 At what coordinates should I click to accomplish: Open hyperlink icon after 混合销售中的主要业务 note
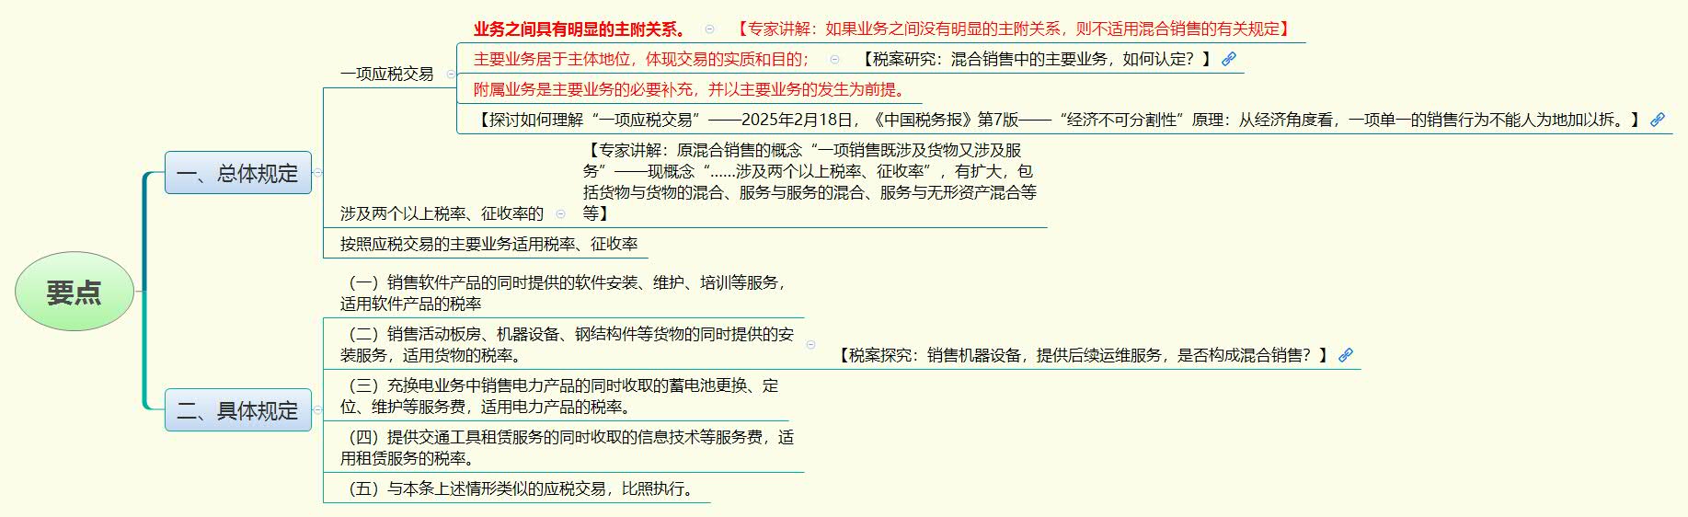pyautogui.click(x=1228, y=59)
